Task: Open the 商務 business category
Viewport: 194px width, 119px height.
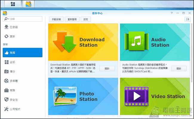Action: [22, 90]
